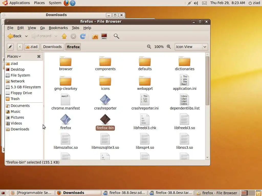
Task: Open the Tabs menu
Action: [75, 28]
